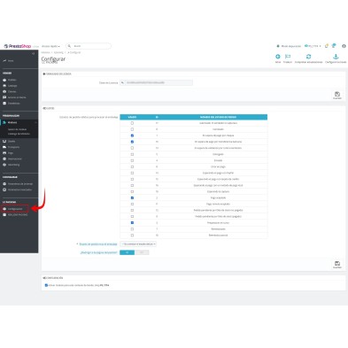Click the Save icon below the order states table
The height and width of the screenshot is (348, 348).
[337, 264]
